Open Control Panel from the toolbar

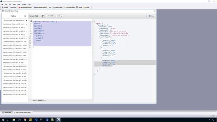[58, 7]
